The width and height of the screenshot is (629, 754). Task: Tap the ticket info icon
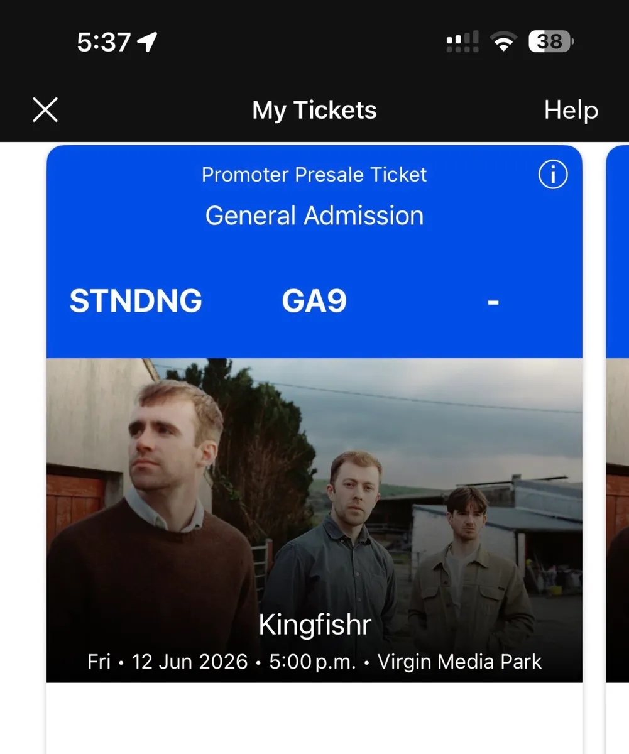(553, 175)
